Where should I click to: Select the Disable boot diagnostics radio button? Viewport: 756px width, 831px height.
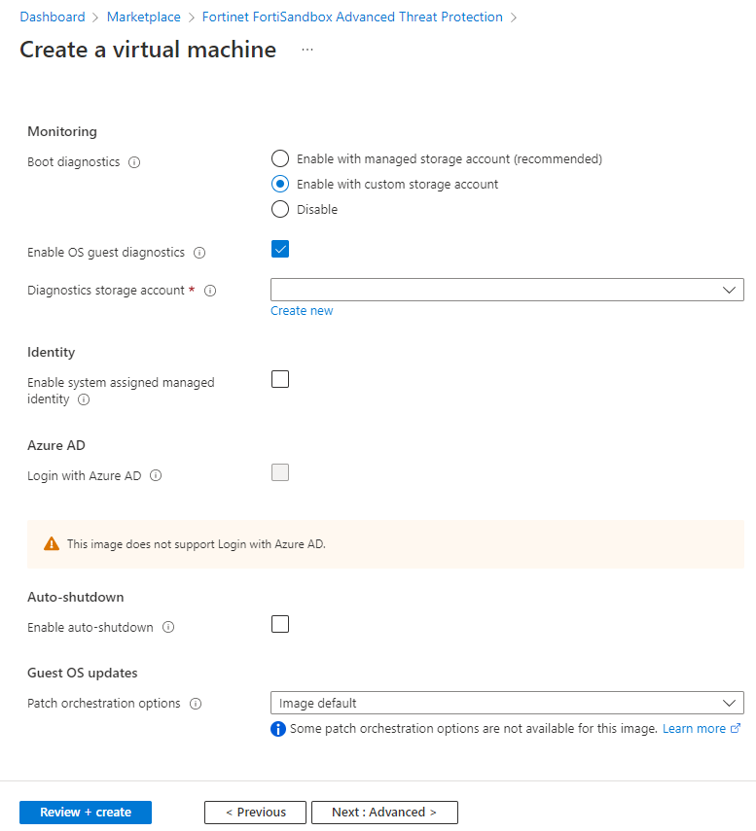(280, 209)
